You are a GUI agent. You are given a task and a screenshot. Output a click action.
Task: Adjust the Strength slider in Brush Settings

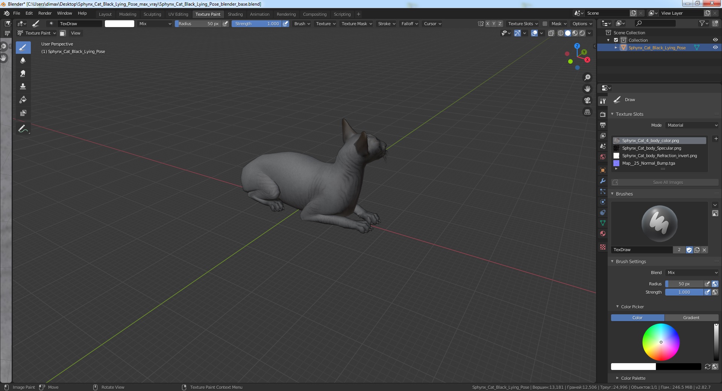pos(684,292)
